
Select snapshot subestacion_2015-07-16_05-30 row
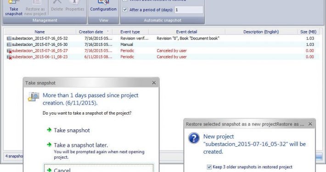tap(162, 44)
